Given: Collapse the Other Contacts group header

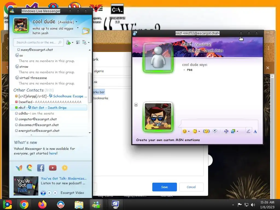Looking at the screenshot, I should tap(34, 90).
